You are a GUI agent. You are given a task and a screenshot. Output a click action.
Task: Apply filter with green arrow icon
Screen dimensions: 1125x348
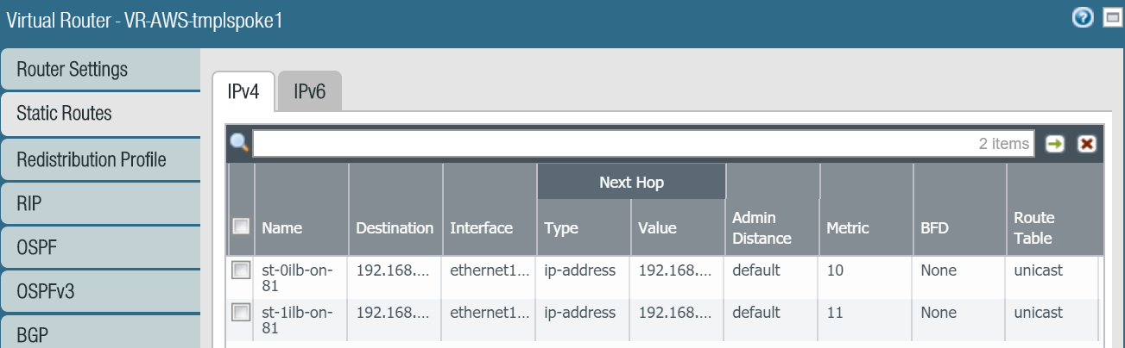pos(1054,144)
